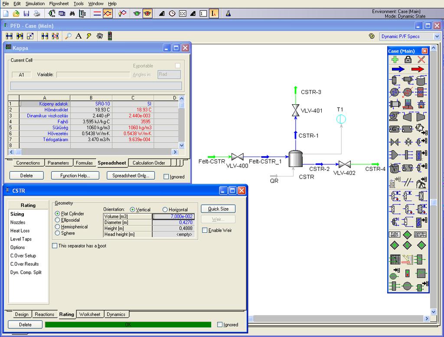Click the padlock icon in the object palette
444x337 pixels.
pos(408,59)
